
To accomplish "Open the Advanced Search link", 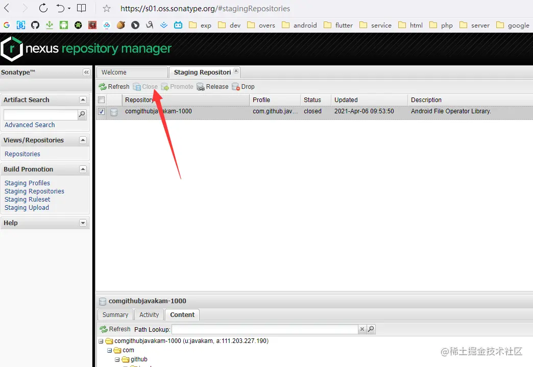I will tap(30, 125).
